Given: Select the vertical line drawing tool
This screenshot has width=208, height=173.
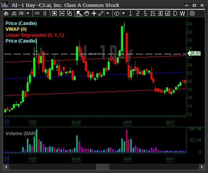Looking at the screenshot, I should coord(45,13).
